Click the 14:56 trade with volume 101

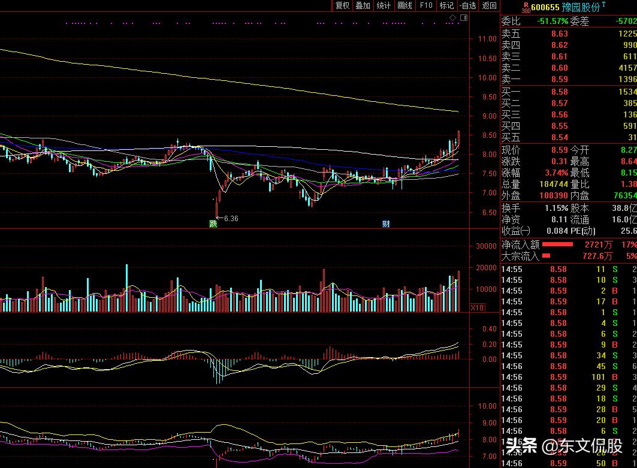point(569,377)
